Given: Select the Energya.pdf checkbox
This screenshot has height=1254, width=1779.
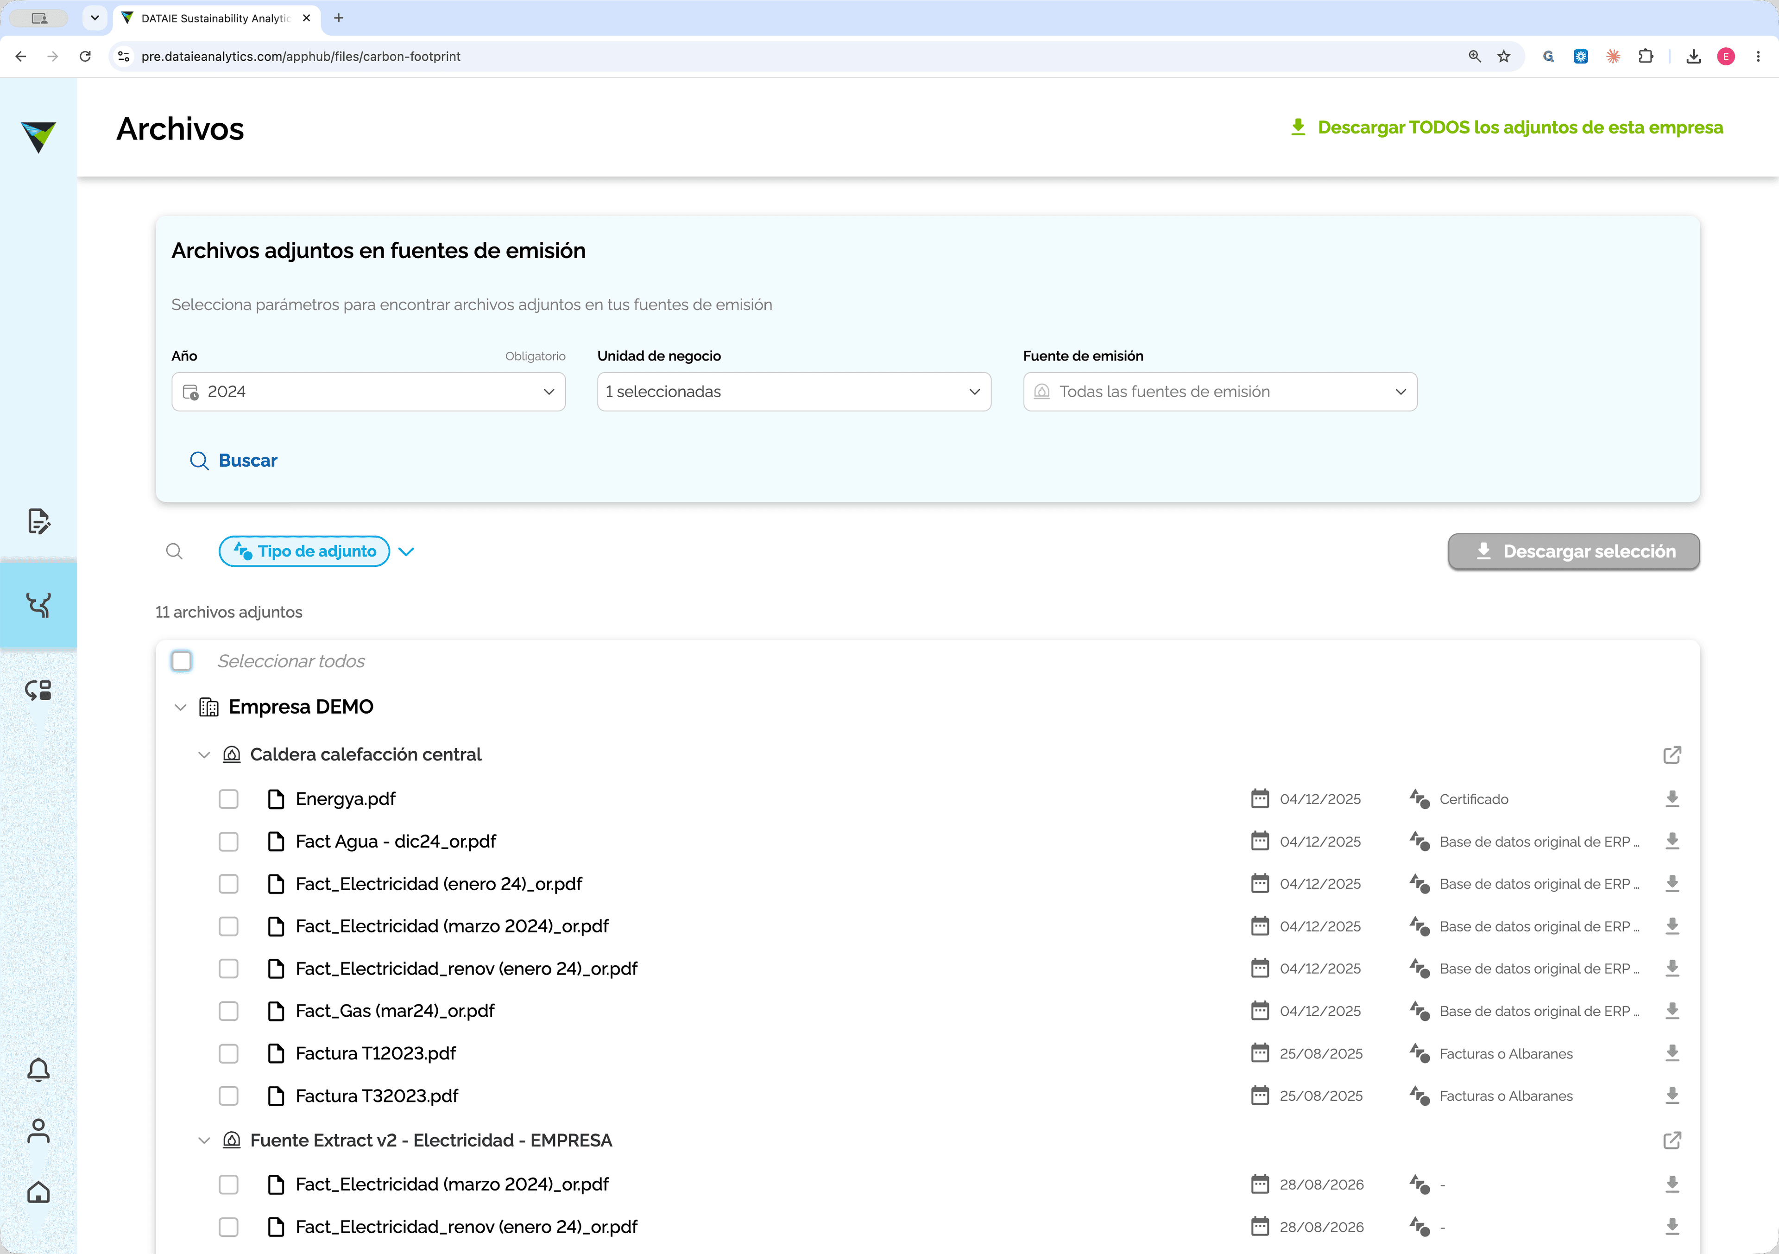Looking at the screenshot, I should coord(228,799).
